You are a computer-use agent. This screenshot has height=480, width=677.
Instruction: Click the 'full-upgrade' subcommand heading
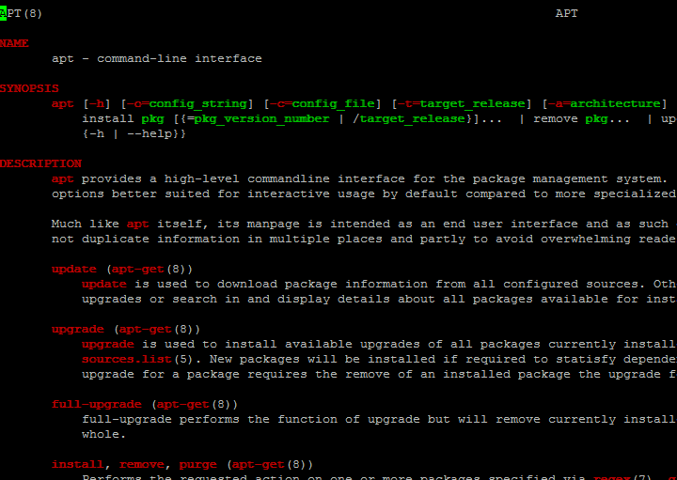tap(97, 405)
